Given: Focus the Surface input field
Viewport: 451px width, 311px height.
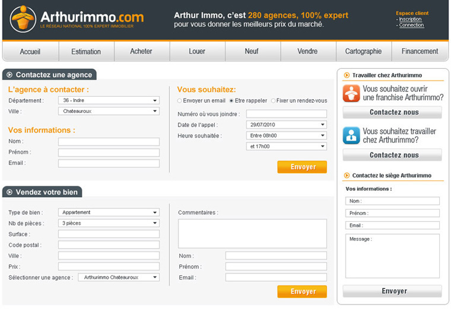Looking at the screenshot, I should [x=109, y=234].
